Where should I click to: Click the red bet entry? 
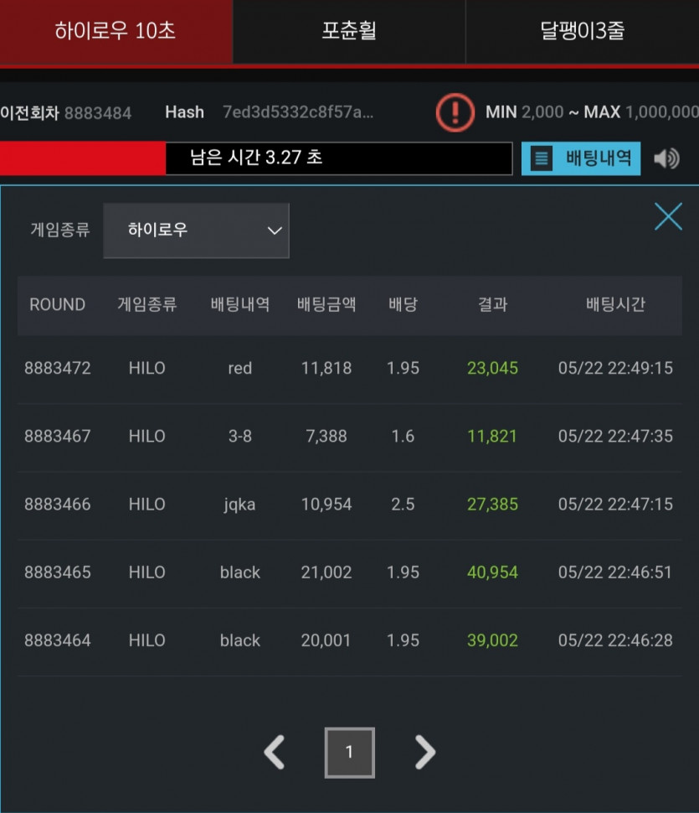coord(239,369)
